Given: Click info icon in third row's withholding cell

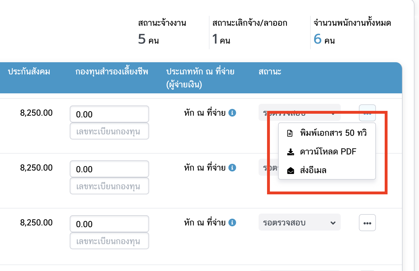Looking at the screenshot, I should (x=232, y=223).
